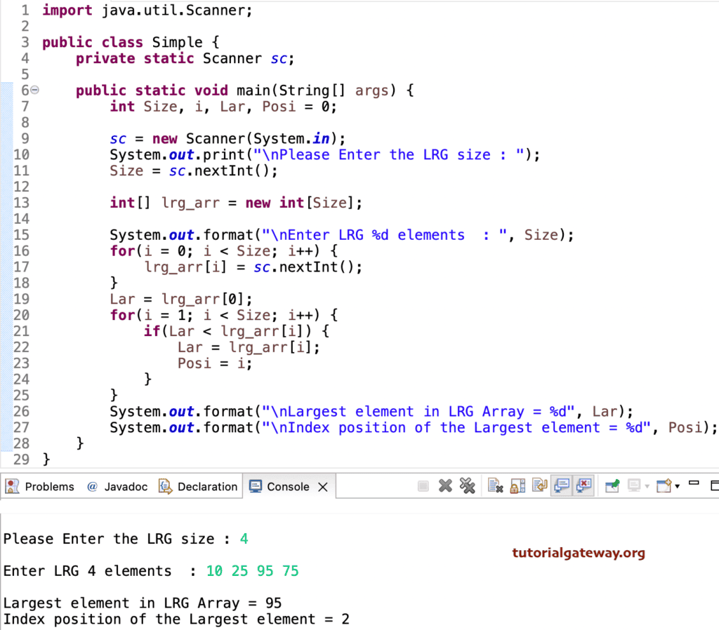The width and height of the screenshot is (719, 630).
Task: Remove all terminated launches
Action: point(468,485)
